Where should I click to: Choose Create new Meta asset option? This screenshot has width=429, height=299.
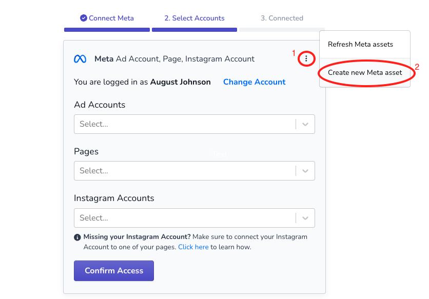point(364,72)
